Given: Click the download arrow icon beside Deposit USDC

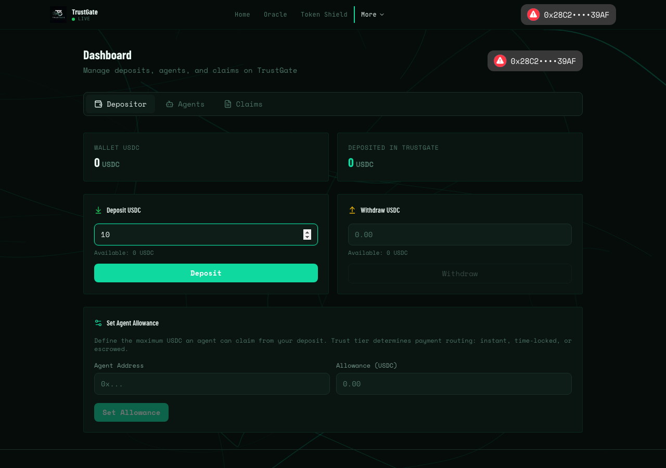Looking at the screenshot, I should click(x=98, y=210).
